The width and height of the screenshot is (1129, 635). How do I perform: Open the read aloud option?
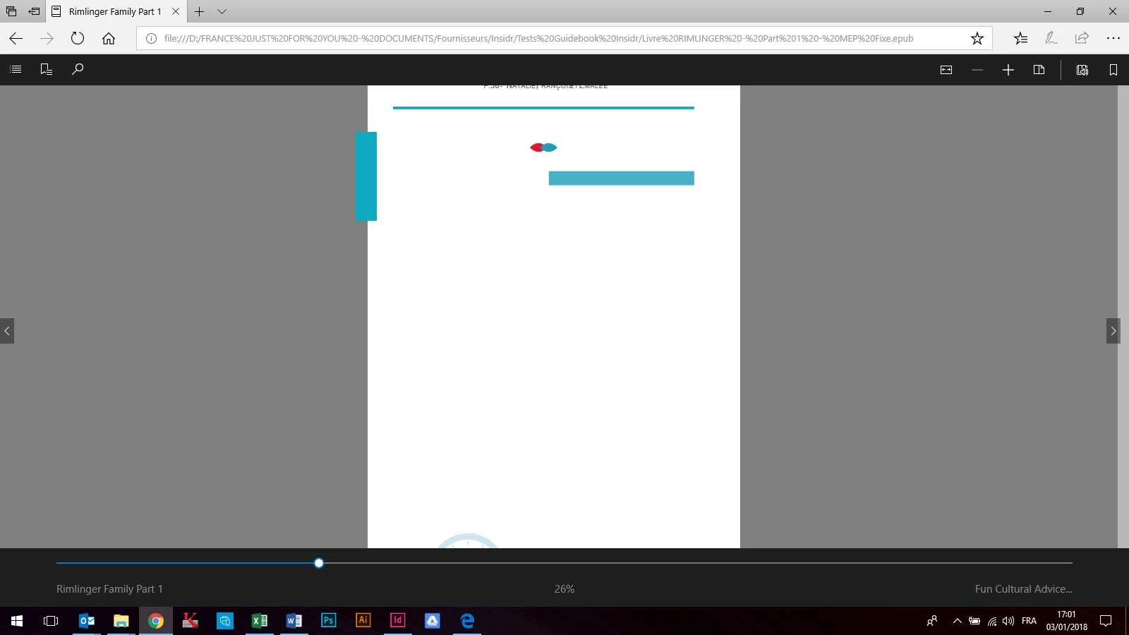coord(1082,70)
